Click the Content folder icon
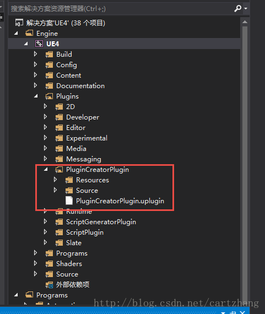 [x=49, y=75]
